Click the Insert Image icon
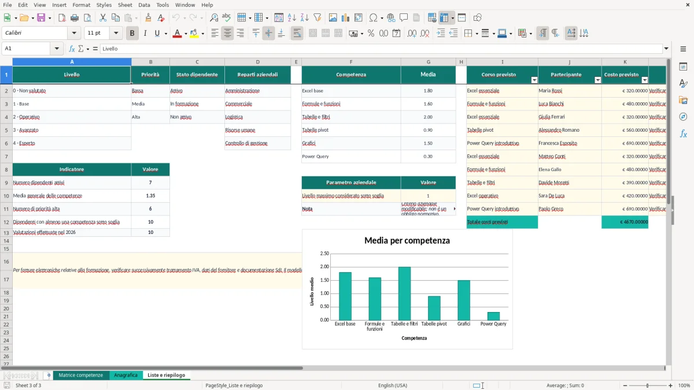This screenshot has height=390, width=694. click(333, 18)
